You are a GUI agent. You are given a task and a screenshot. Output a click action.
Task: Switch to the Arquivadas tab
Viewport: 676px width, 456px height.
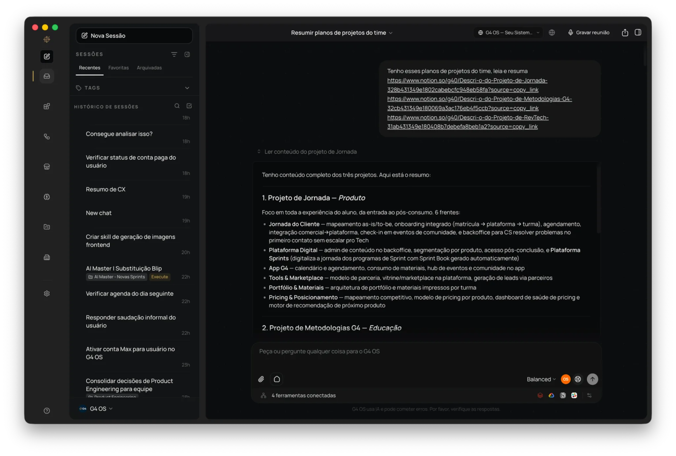click(x=149, y=68)
